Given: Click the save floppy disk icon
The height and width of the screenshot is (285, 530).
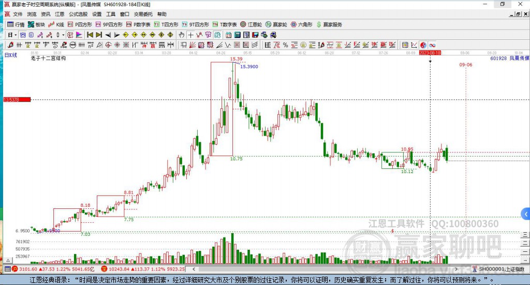Looking at the screenshot, I should (255, 35).
